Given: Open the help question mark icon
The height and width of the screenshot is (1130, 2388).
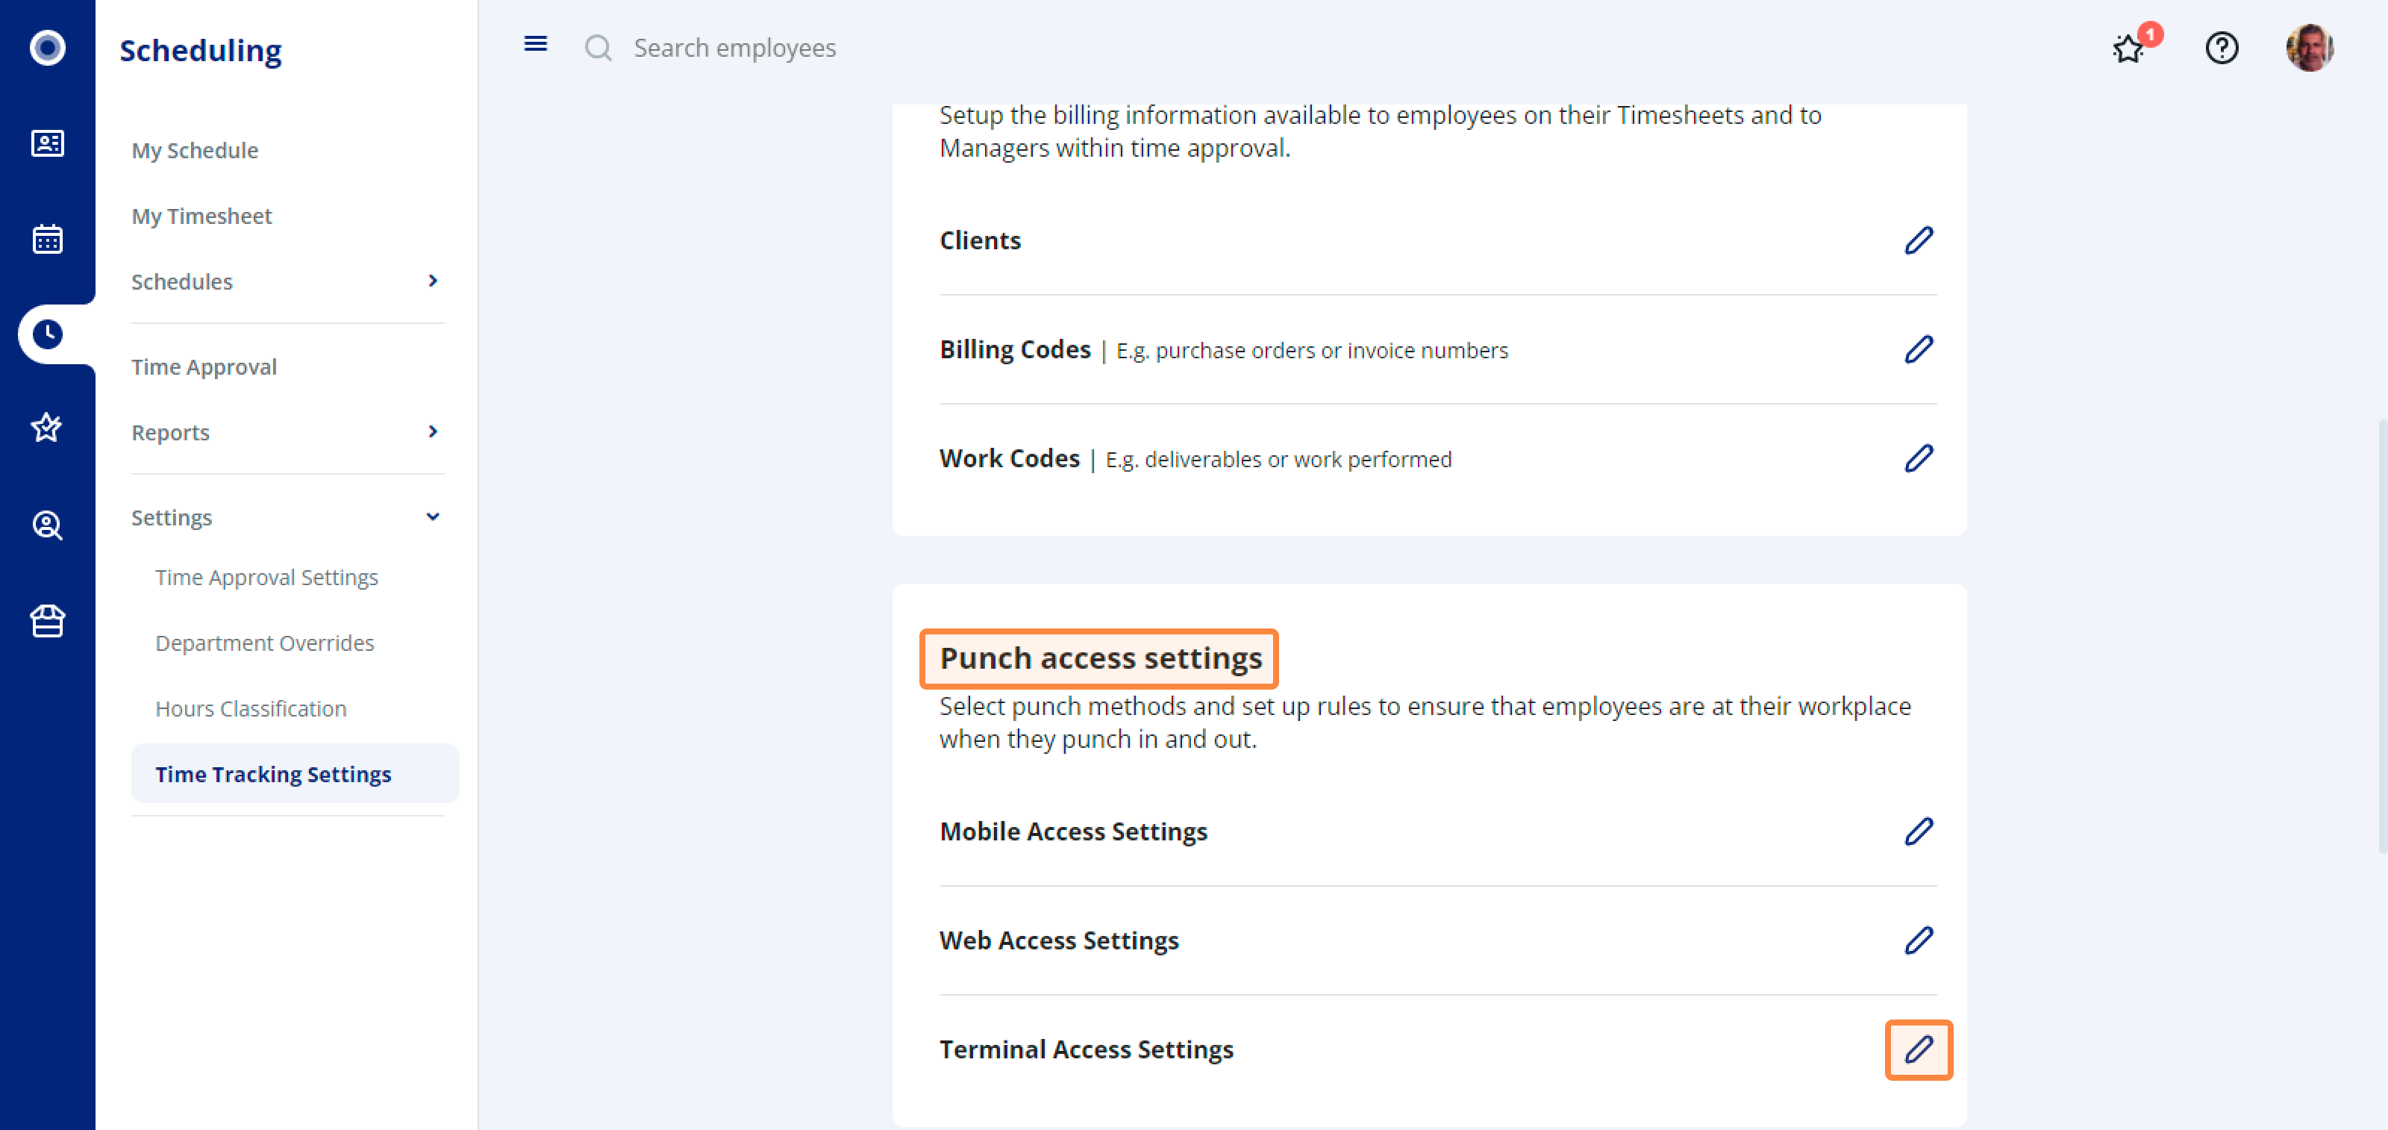Looking at the screenshot, I should (x=2221, y=47).
